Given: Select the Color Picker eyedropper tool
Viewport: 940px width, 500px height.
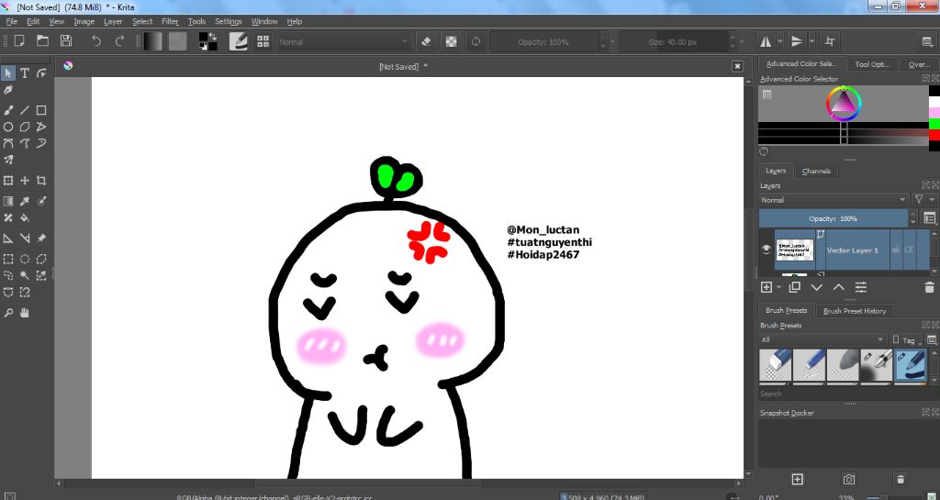Looking at the screenshot, I should [x=25, y=201].
